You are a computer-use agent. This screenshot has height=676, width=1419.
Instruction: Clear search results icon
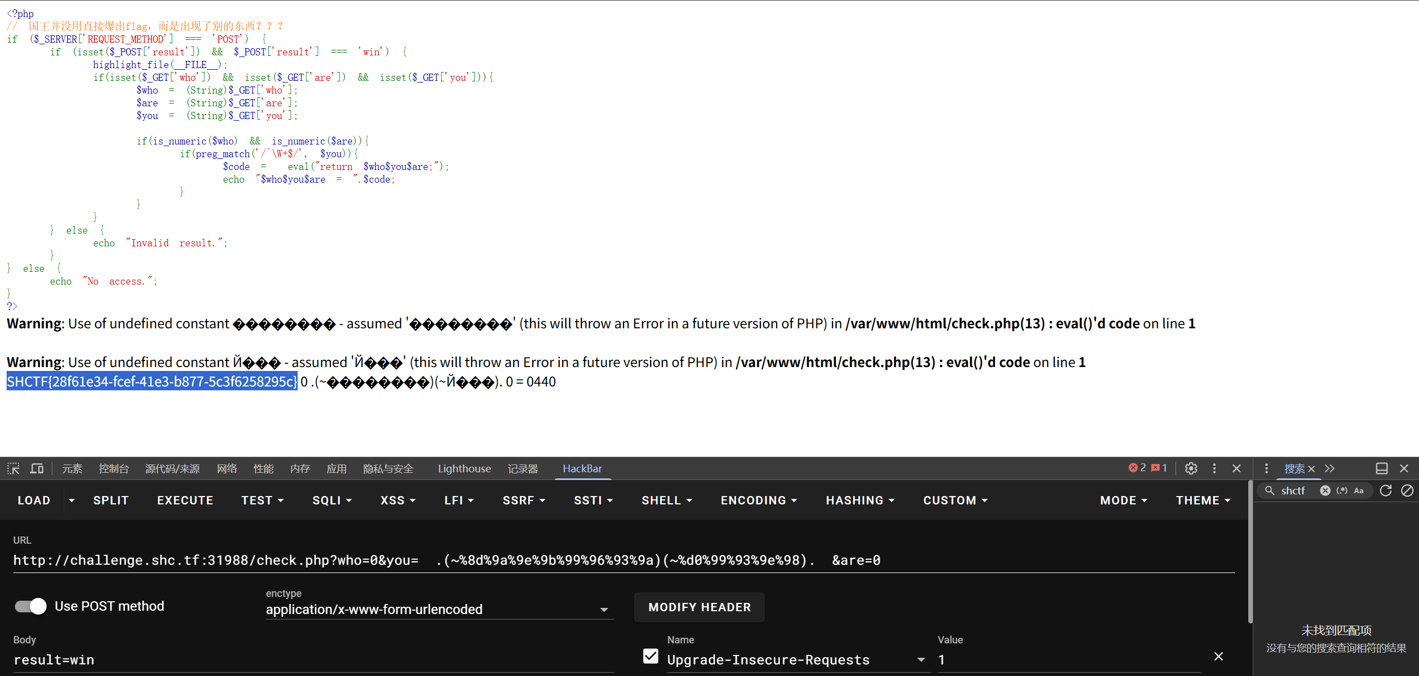click(x=1407, y=491)
